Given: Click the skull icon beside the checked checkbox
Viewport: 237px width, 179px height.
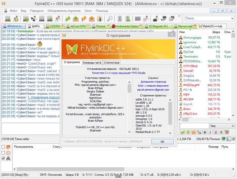Looking at the screenshot, I should tap(8, 159).
